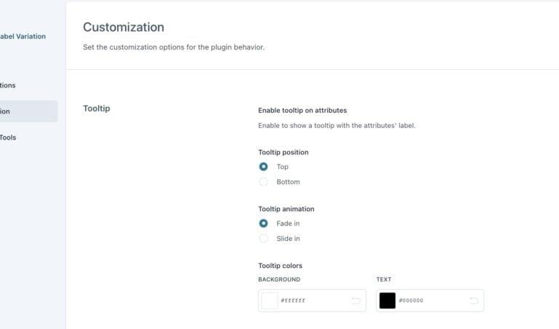The image size is (559, 329).
Task: Open the Label Variation sidebar heading
Action: point(23,36)
